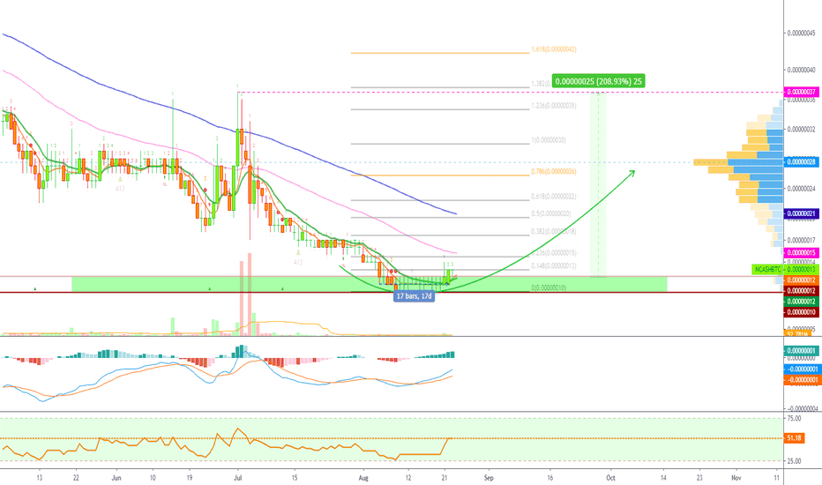
Task: Select the 0(0.00000010) Fibonacci level label
Action: [549, 287]
